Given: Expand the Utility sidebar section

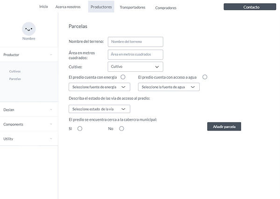Looking at the screenshot, I should coord(29,138).
